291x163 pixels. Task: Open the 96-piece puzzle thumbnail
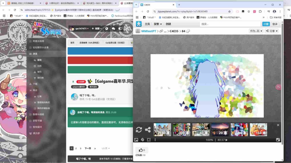pos(239,130)
